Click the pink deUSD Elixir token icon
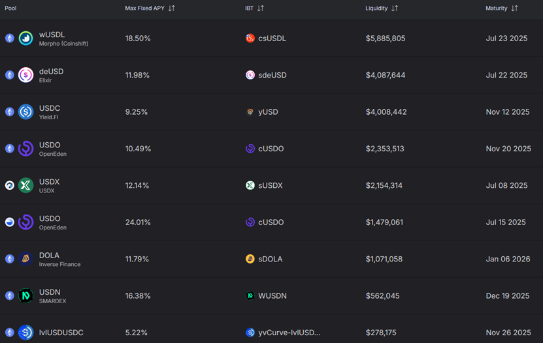This screenshot has width=543, height=343. 25,75
